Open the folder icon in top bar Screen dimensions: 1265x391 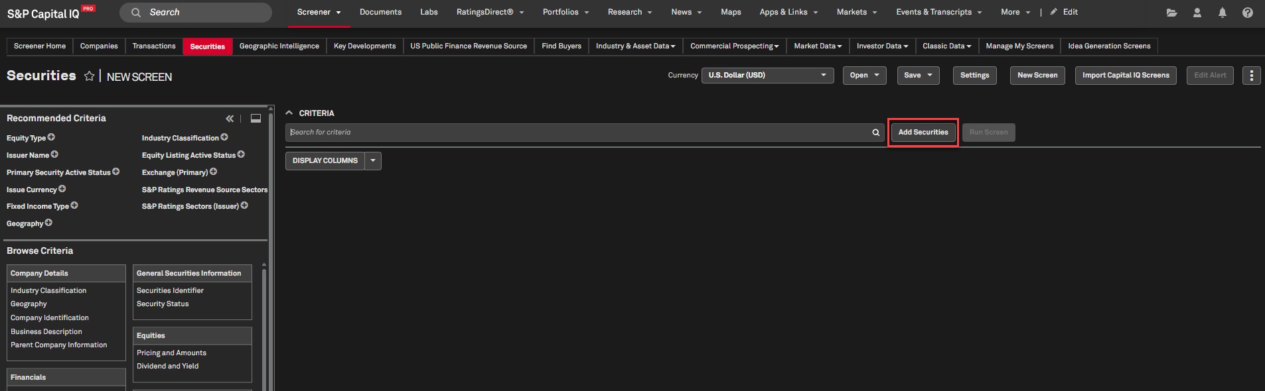pos(1172,13)
